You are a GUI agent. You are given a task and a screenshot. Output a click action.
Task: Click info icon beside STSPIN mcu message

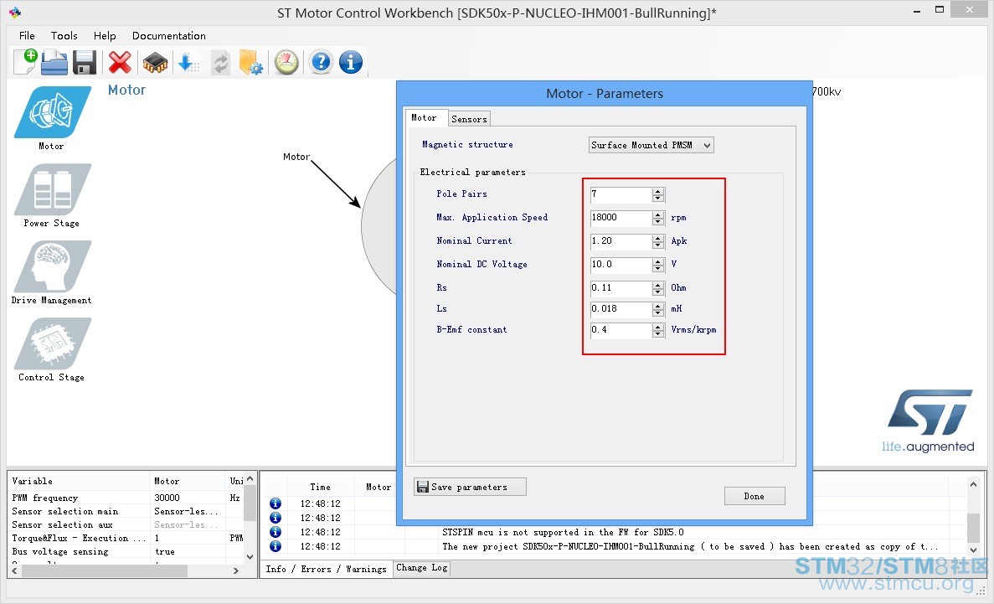point(276,532)
